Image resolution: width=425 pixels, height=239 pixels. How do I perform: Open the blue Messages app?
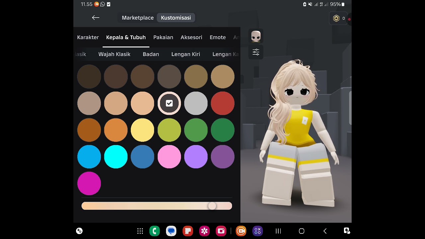coord(171,231)
